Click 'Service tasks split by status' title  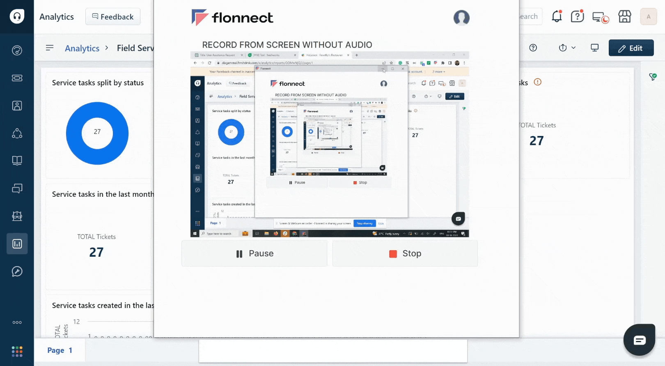pos(98,83)
